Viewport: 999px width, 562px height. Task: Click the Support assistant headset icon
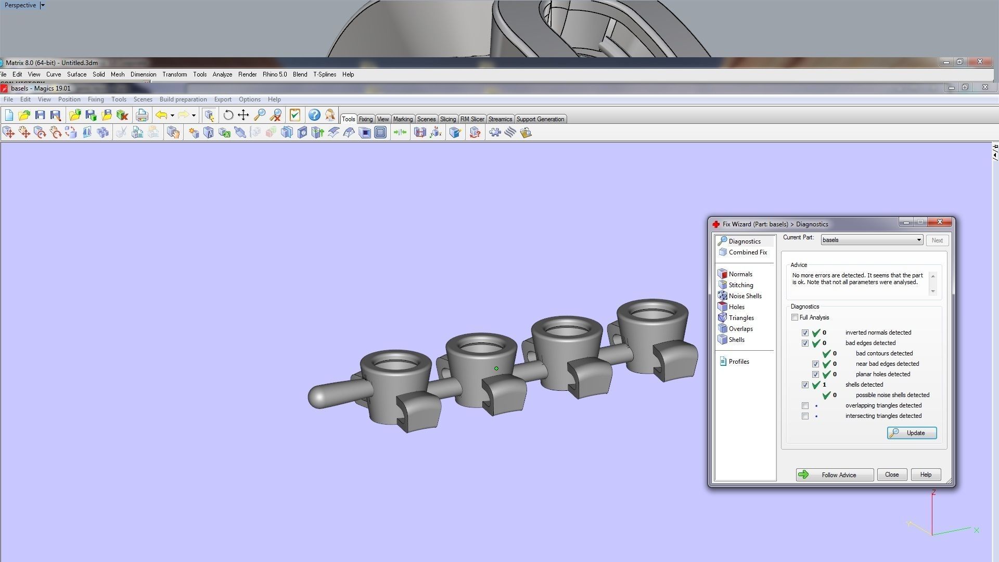pos(330,115)
